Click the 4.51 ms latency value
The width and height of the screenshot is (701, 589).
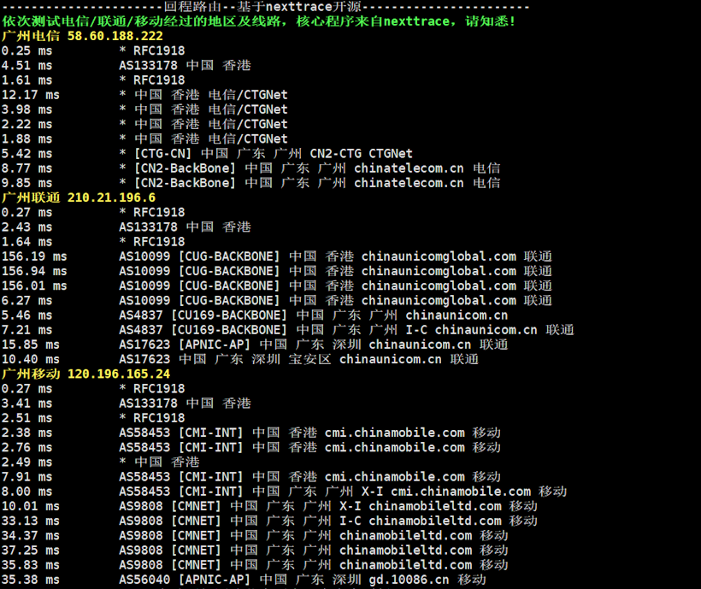coord(27,65)
